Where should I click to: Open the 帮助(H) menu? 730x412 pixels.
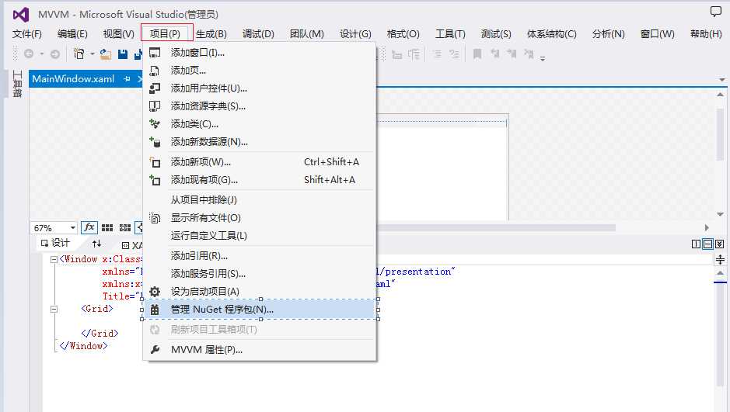coord(706,34)
